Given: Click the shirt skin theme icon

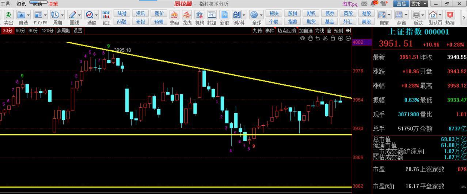Looking at the screenshot, I should 384,4.
